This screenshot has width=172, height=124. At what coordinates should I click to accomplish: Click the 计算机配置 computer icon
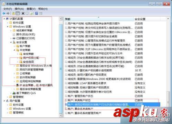tap(7, 19)
